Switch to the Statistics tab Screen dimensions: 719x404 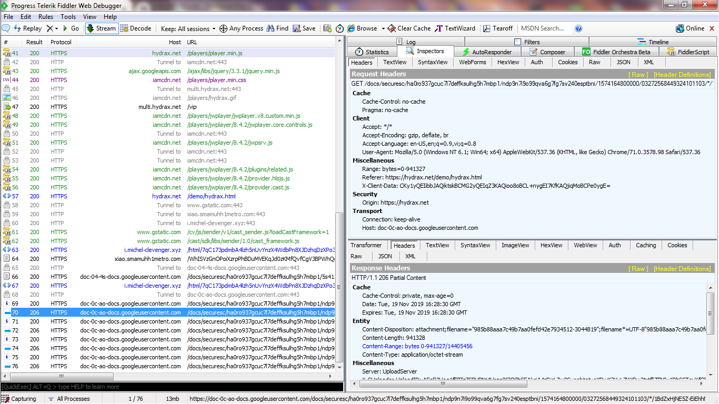click(372, 52)
